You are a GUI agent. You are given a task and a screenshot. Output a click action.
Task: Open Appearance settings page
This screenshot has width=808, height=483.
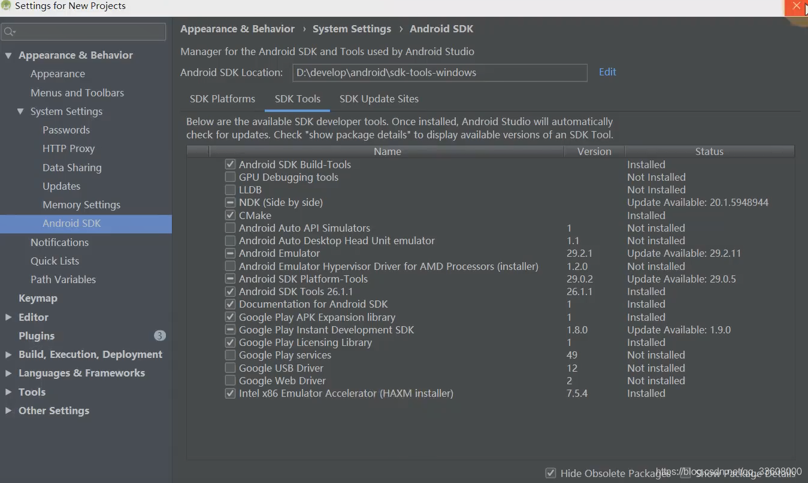[58, 74]
